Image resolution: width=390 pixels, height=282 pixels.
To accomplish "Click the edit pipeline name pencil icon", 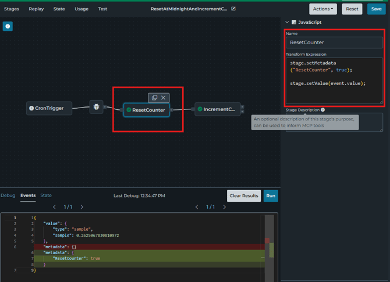I will (233, 9).
